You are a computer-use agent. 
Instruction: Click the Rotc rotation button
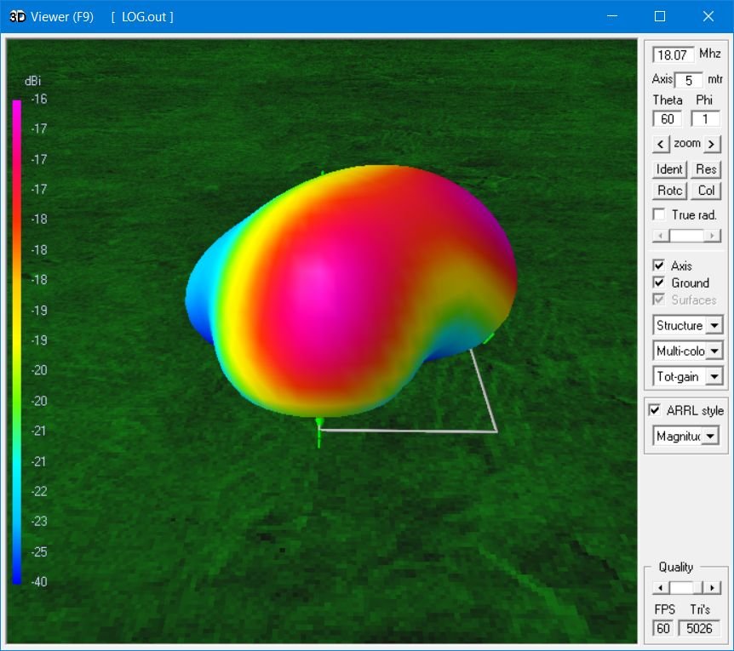click(669, 191)
